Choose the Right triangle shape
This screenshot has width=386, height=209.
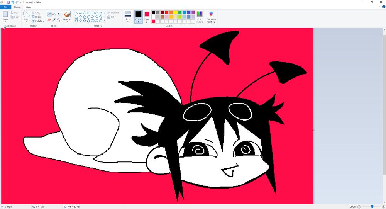pos(76,17)
